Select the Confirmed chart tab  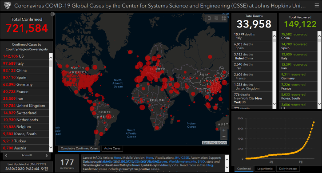coord(244,169)
